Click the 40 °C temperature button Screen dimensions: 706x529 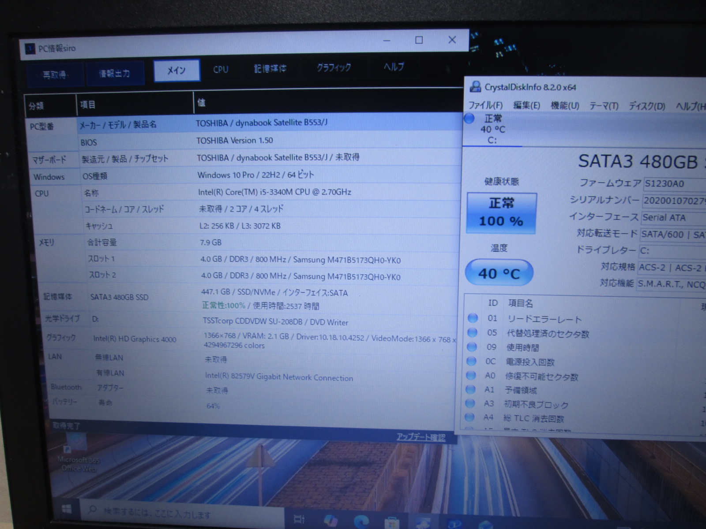click(499, 273)
